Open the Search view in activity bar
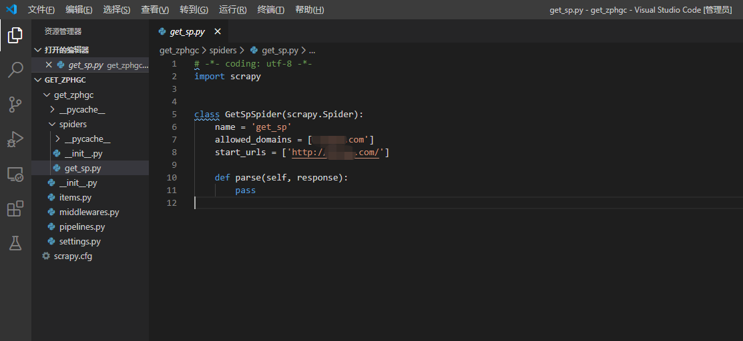Screen dimensions: 743x341 point(15,69)
